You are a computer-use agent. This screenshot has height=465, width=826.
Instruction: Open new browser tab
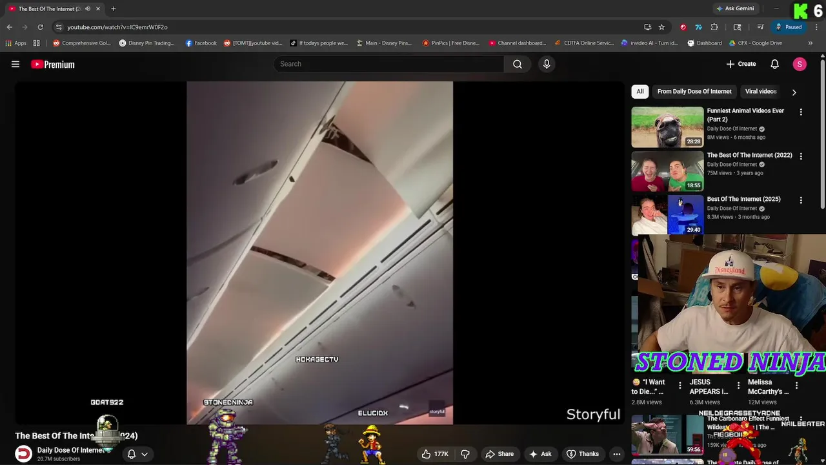pos(113,8)
